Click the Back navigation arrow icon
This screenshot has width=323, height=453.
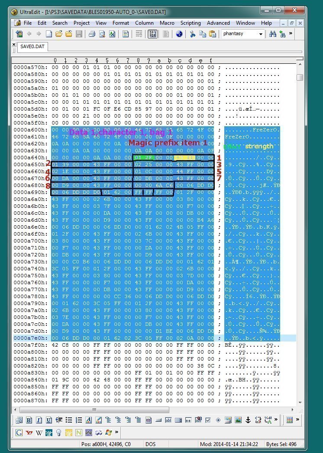pos(29,34)
